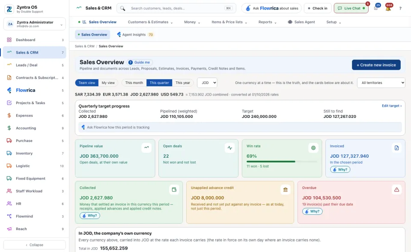This screenshot has height=252, width=411.
Task: Click the Inventory truck icon
Action: pyautogui.click(x=9, y=153)
